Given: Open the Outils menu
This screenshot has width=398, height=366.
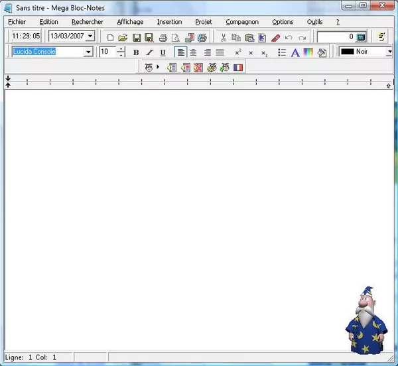Looking at the screenshot, I should pyautogui.click(x=314, y=22).
